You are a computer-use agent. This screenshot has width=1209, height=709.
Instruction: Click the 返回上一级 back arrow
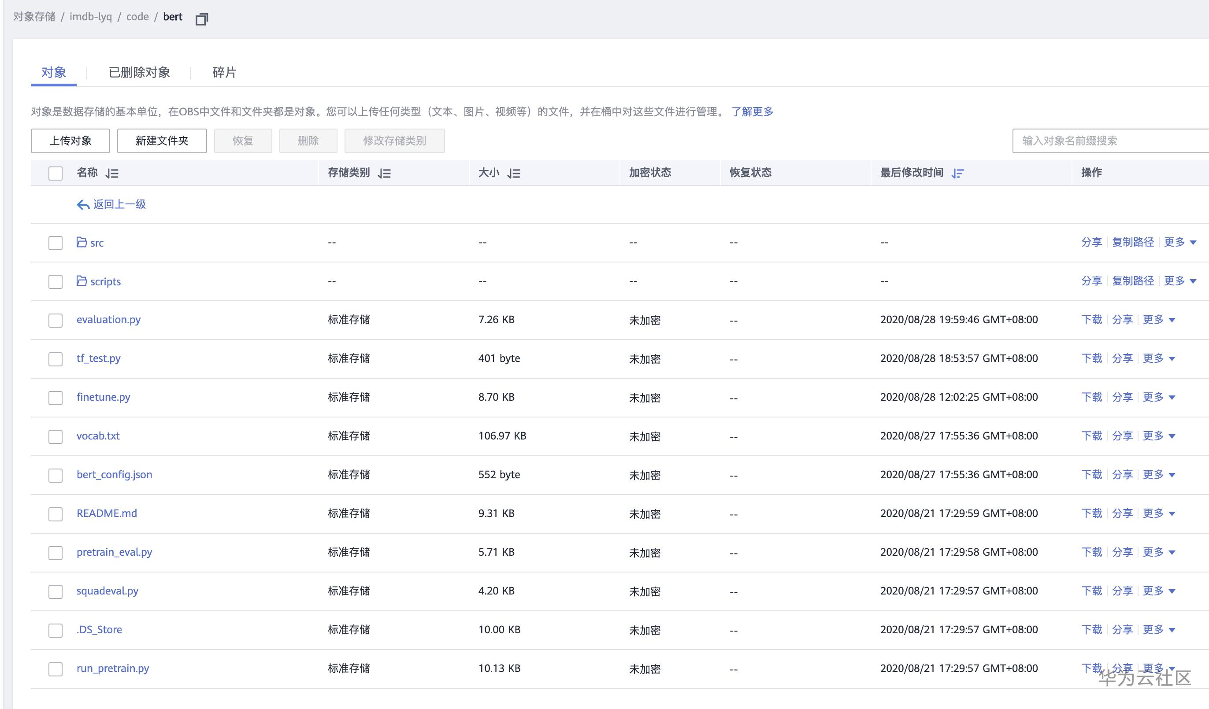83,205
